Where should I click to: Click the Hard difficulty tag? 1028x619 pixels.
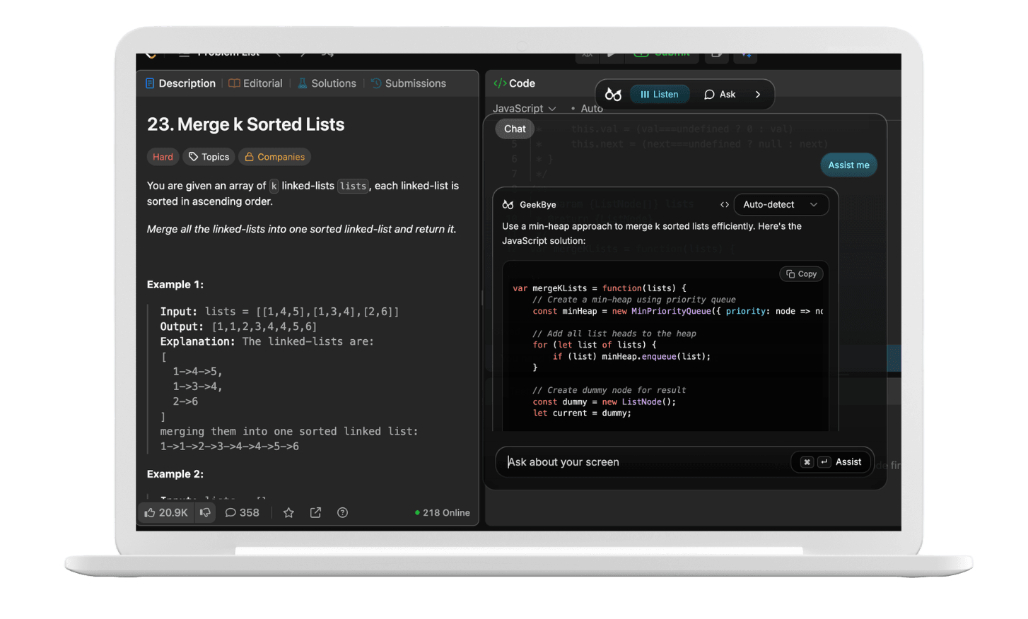pyautogui.click(x=163, y=157)
